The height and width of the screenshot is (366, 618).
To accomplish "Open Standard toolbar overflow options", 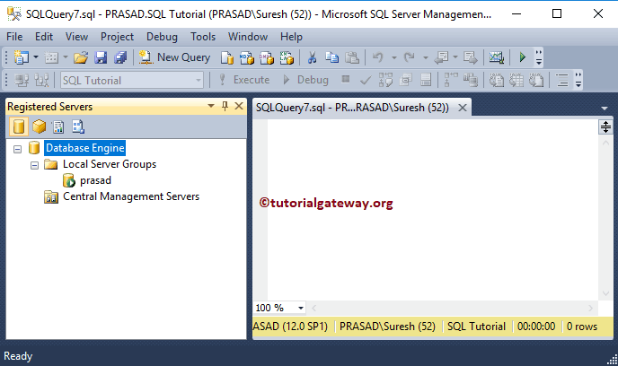I will (x=538, y=57).
